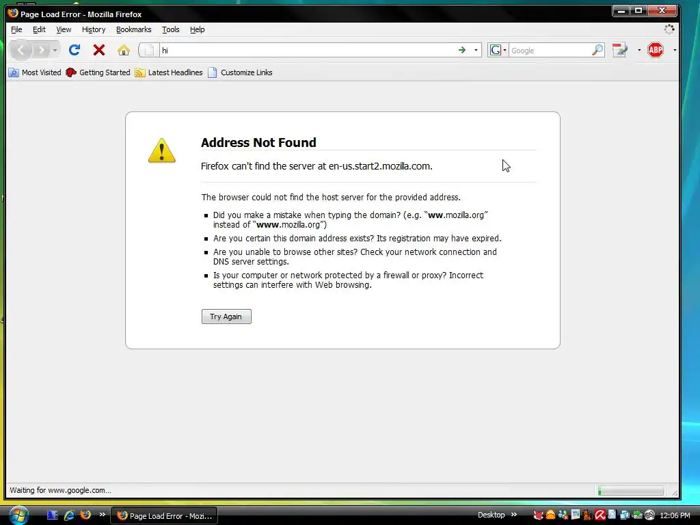Click the taskbar clock showing 12:06 PM
Screen dimensions: 700x525
(675, 515)
